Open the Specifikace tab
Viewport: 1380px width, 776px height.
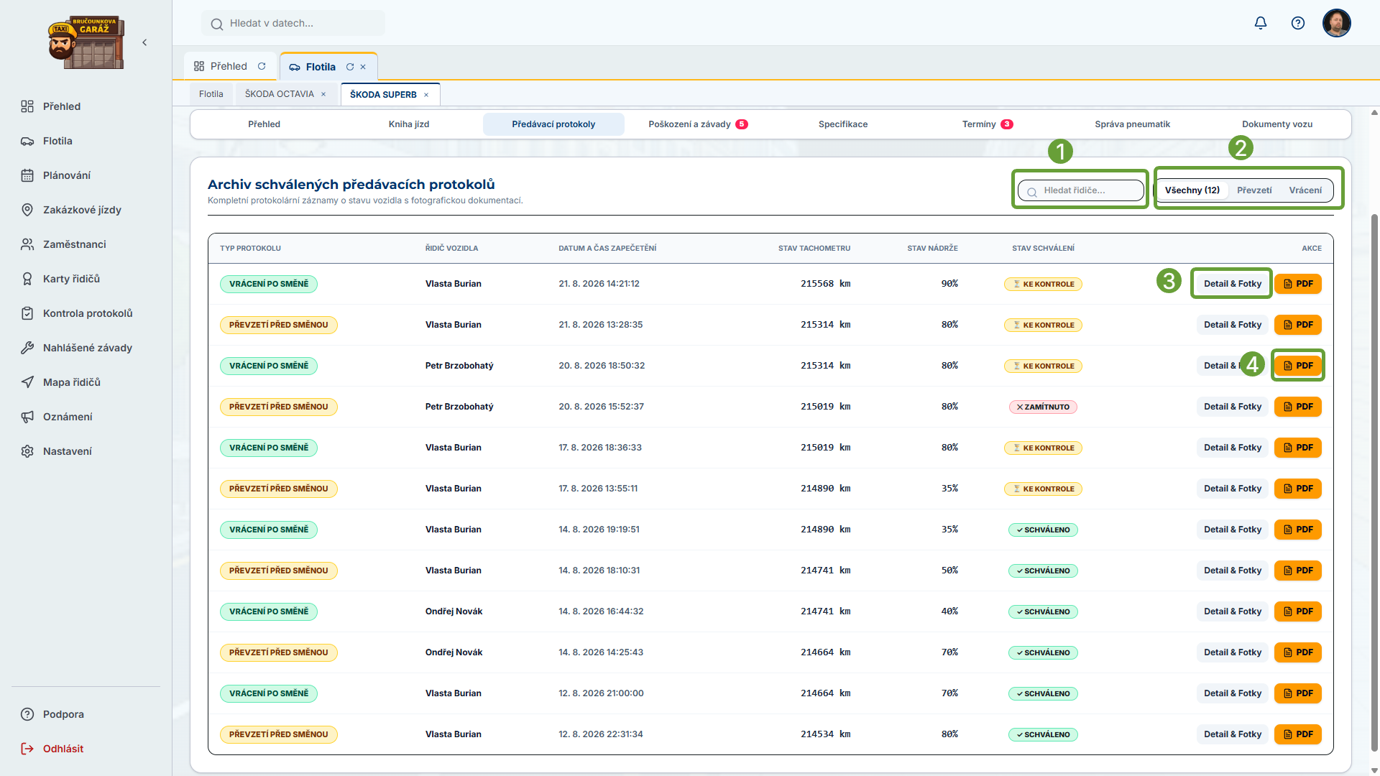[843, 124]
